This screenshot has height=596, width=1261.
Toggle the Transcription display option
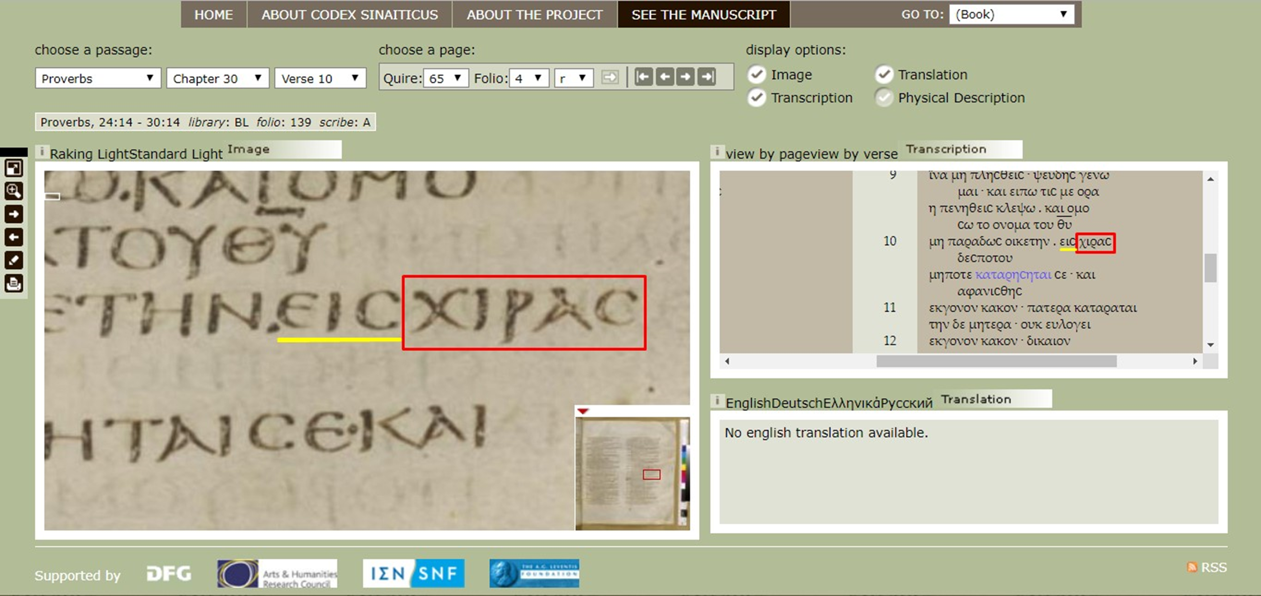click(757, 98)
